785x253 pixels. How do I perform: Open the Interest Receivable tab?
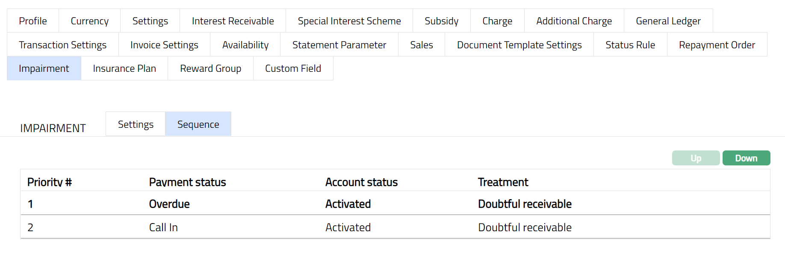[233, 21]
